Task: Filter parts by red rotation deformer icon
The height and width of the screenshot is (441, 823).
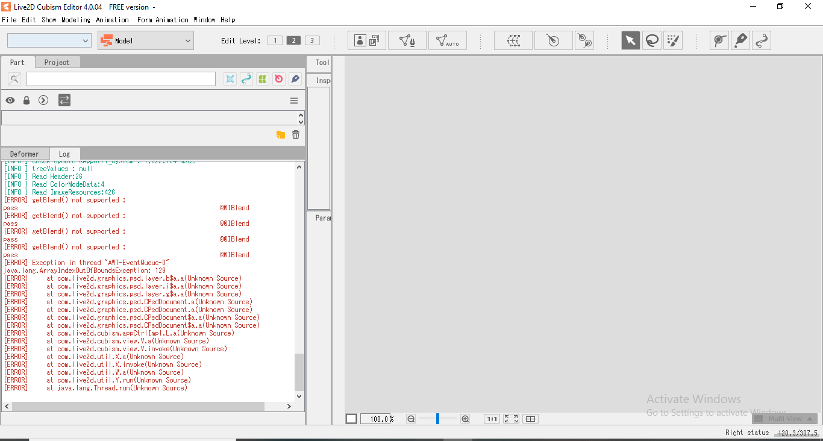Action: (x=278, y=79)
